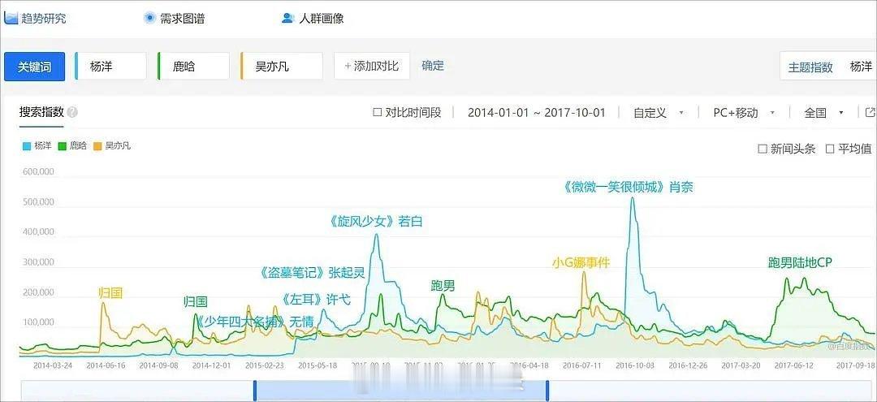Click the 趋势研究 chart icon
Image resolution: width=877 pixels, height=402 pixels.
point(11,18)
